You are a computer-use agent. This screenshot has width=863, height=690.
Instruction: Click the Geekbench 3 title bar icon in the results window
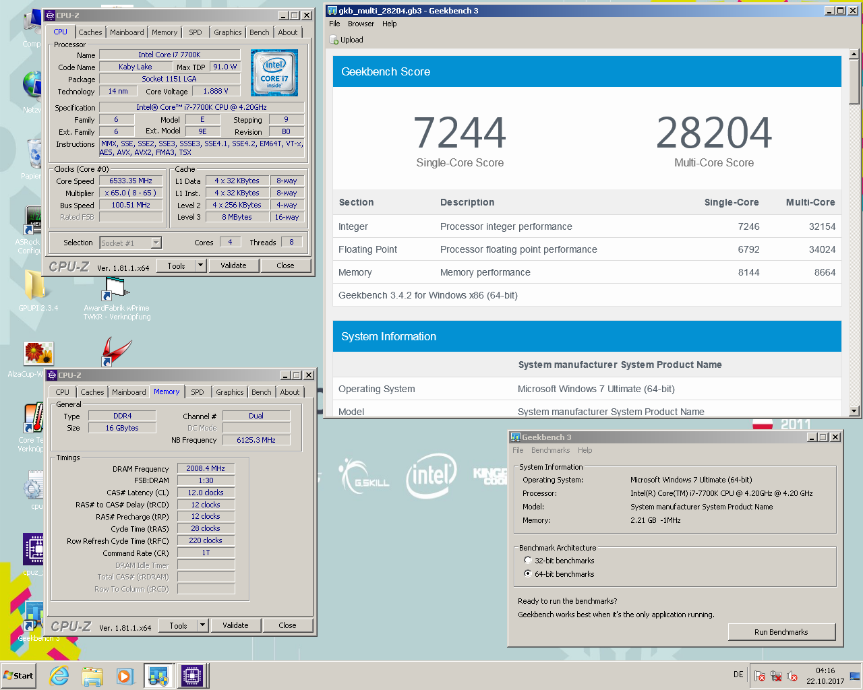(332, 11)
